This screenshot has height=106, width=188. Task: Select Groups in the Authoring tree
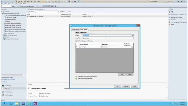click(7, 37)
